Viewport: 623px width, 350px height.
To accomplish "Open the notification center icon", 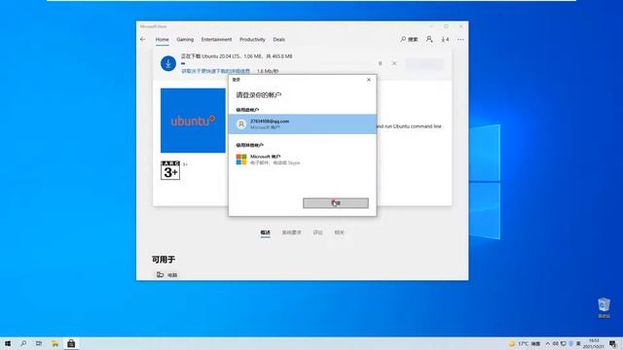I will (613, 343).
